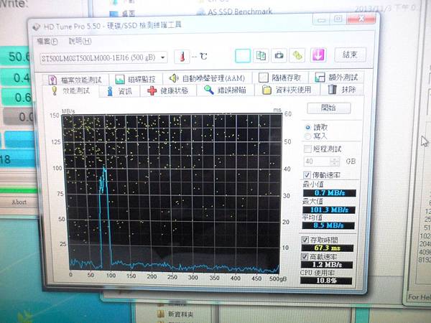This screenshot has width=431, height=323.
Task: Switch to 資料夾使用 folder usage tab
Action: 287,90
